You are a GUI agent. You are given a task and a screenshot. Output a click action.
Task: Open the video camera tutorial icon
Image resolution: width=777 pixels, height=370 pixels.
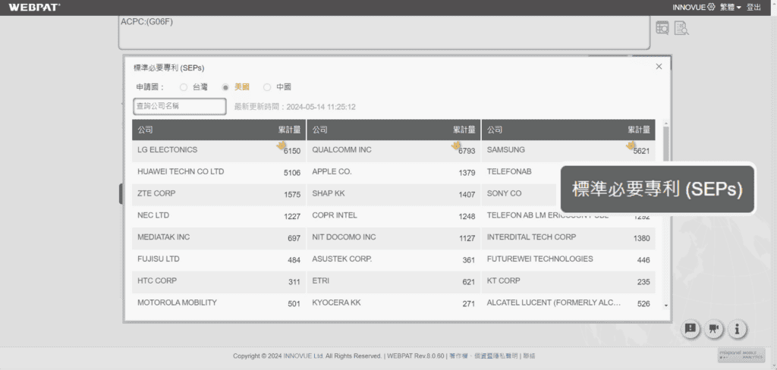click(x=713, y=329)
